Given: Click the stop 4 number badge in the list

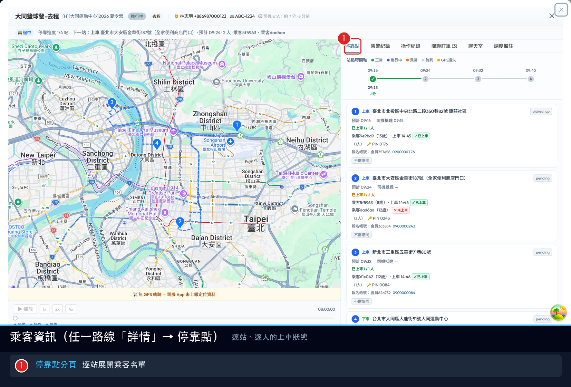Looking at the screenshot, I should click(355, 319).
